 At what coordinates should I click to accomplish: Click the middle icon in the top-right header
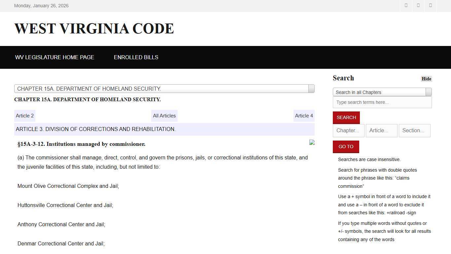point(418,6)
